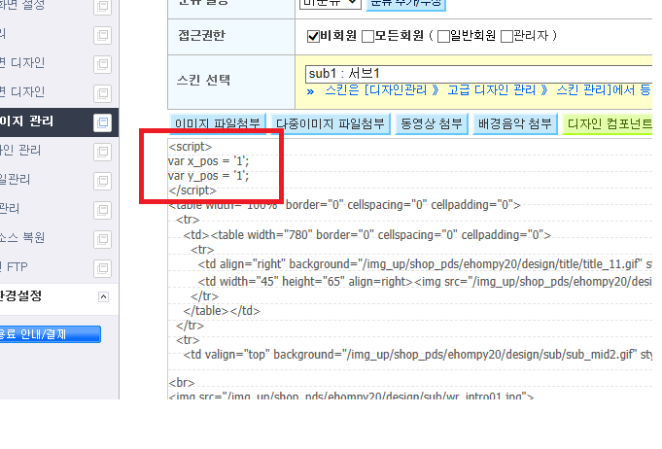Click popup icon beside 인 관리 item
This screenshot has height=449, width=662.
click(102, 152)
